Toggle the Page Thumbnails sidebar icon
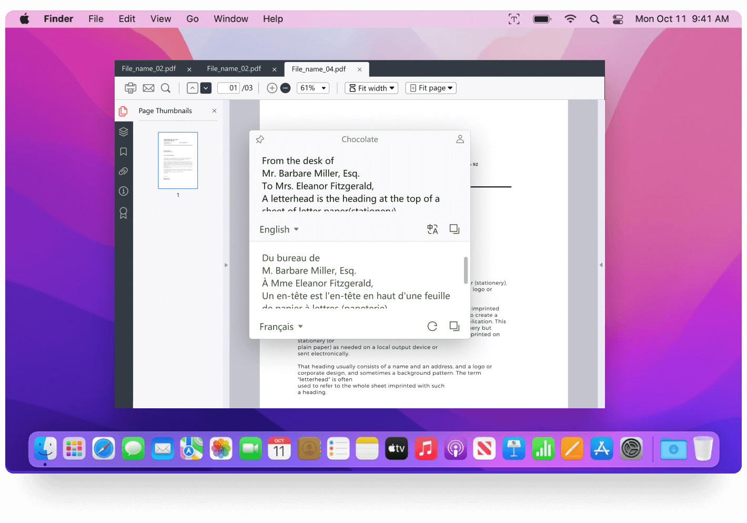 click(x=124, y=111)
